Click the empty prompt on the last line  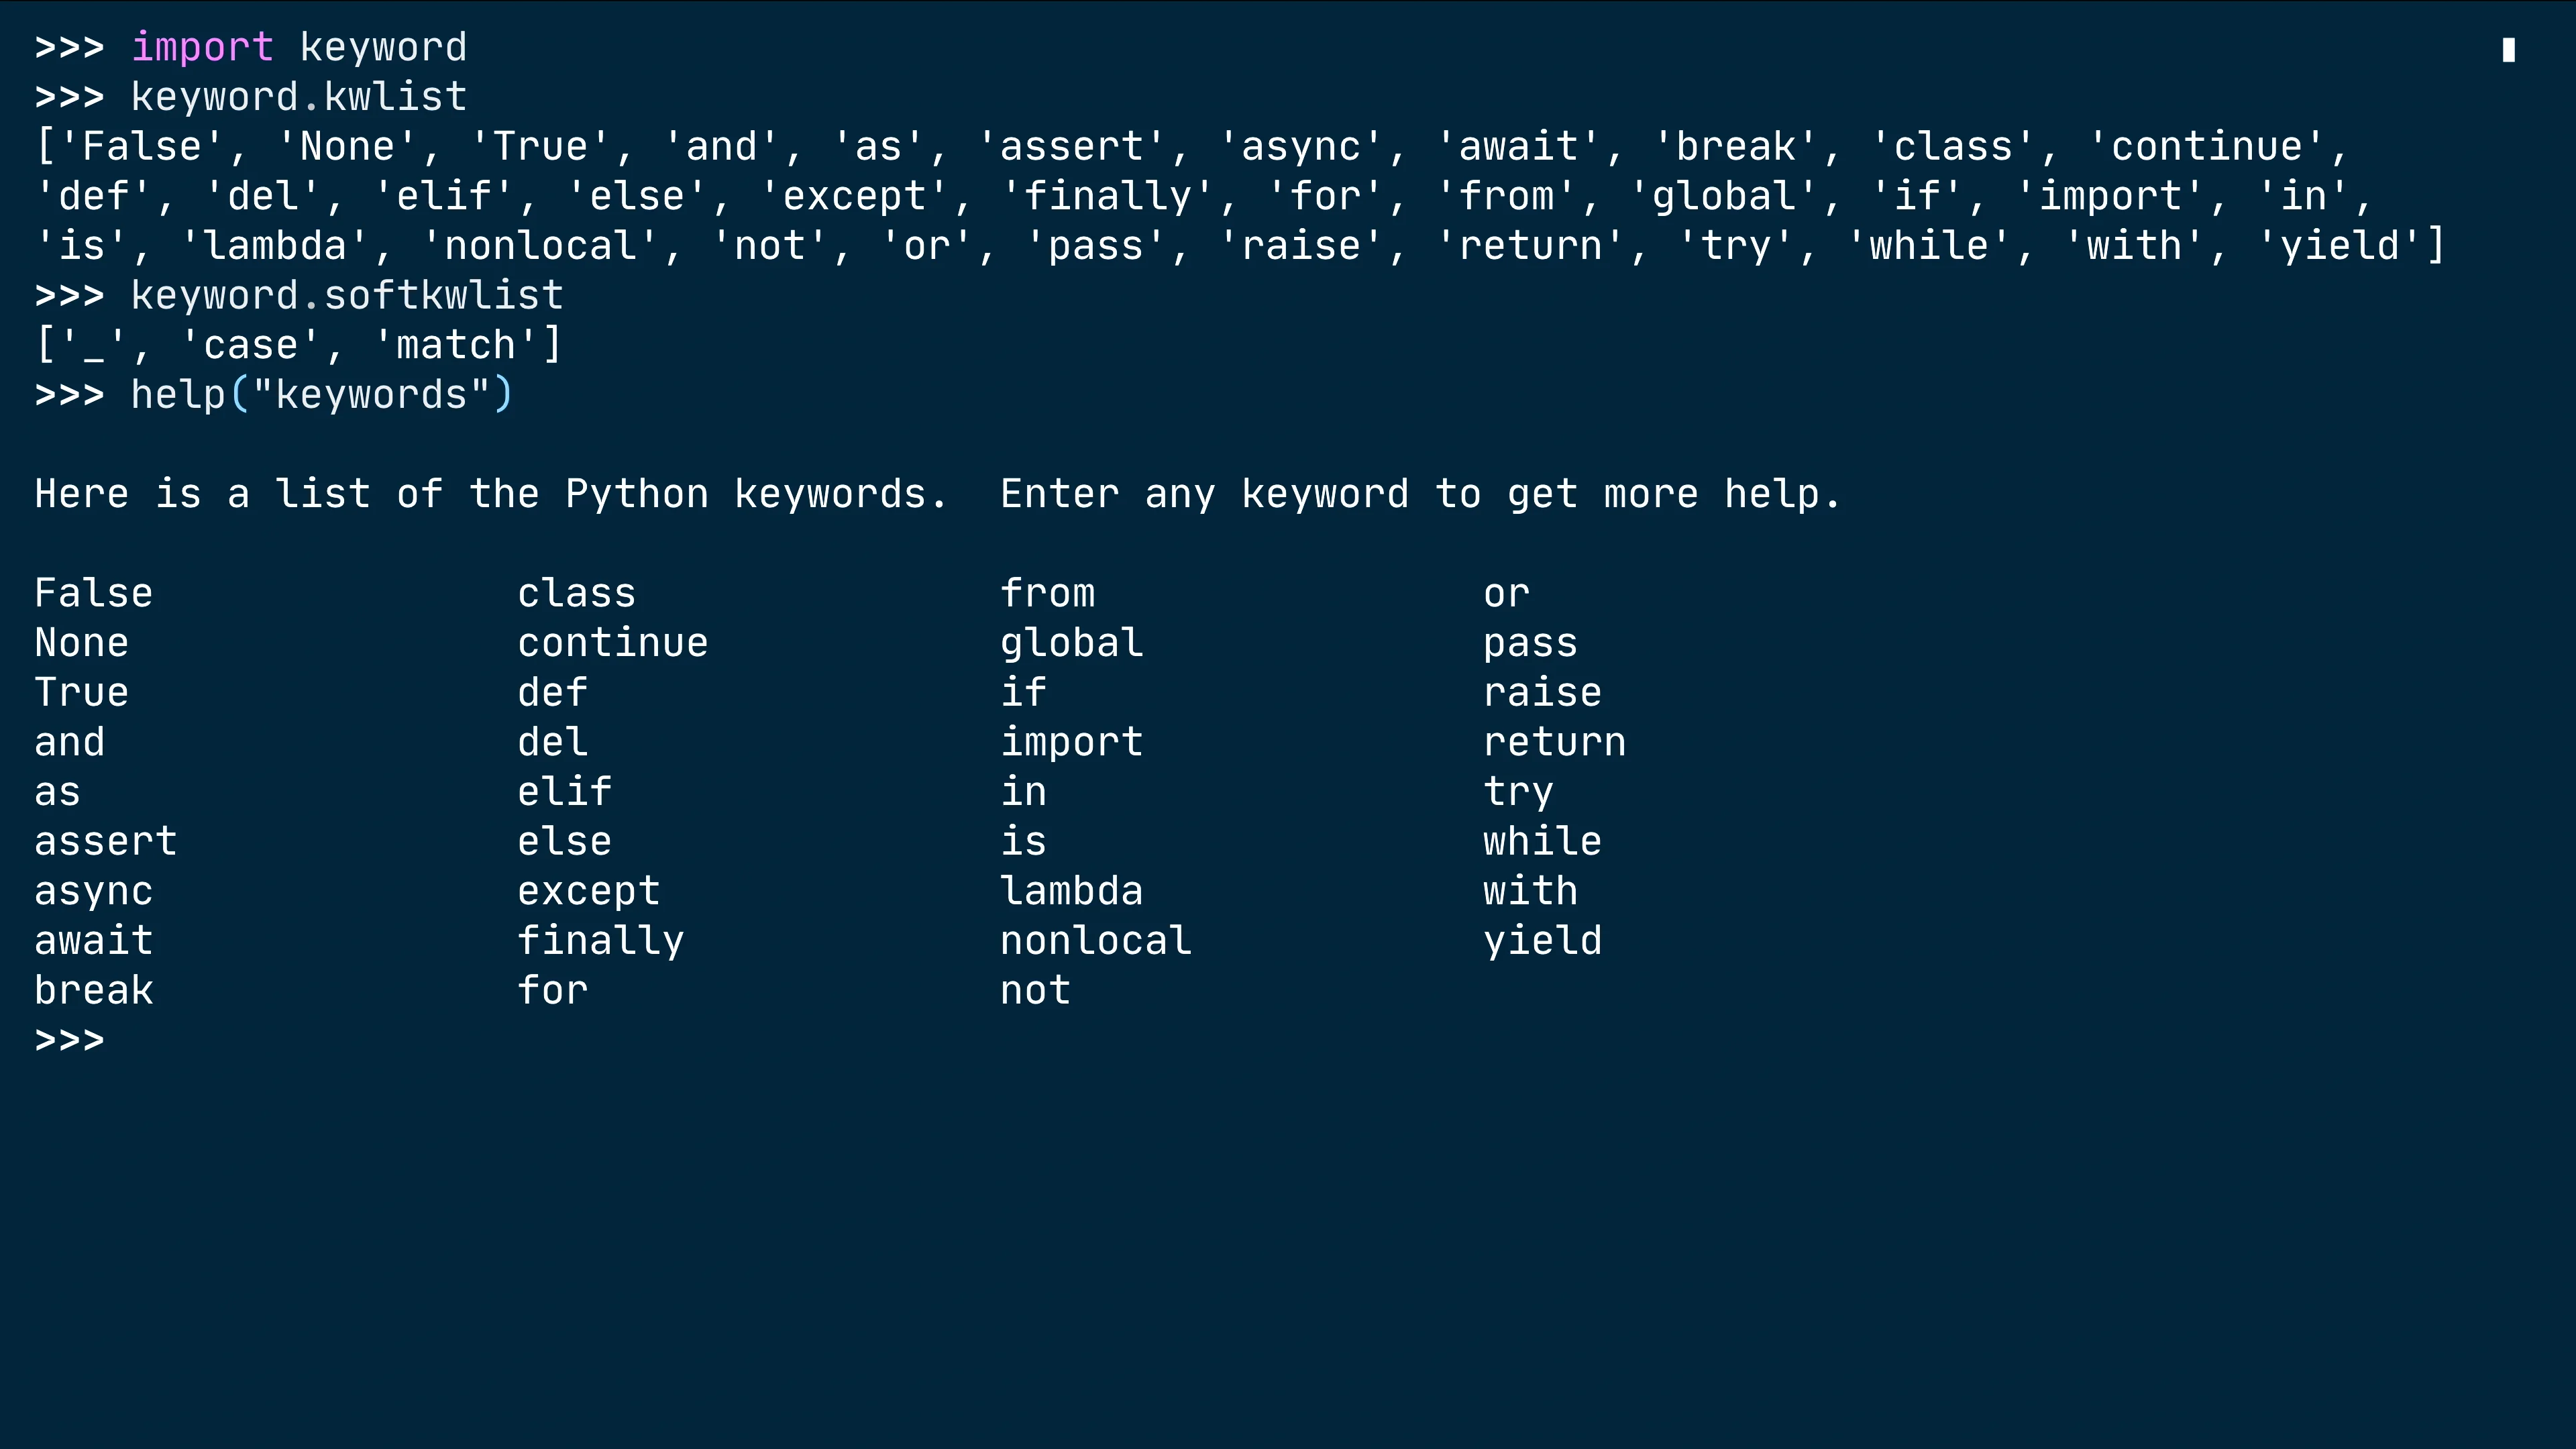[x=69, y=1040]
